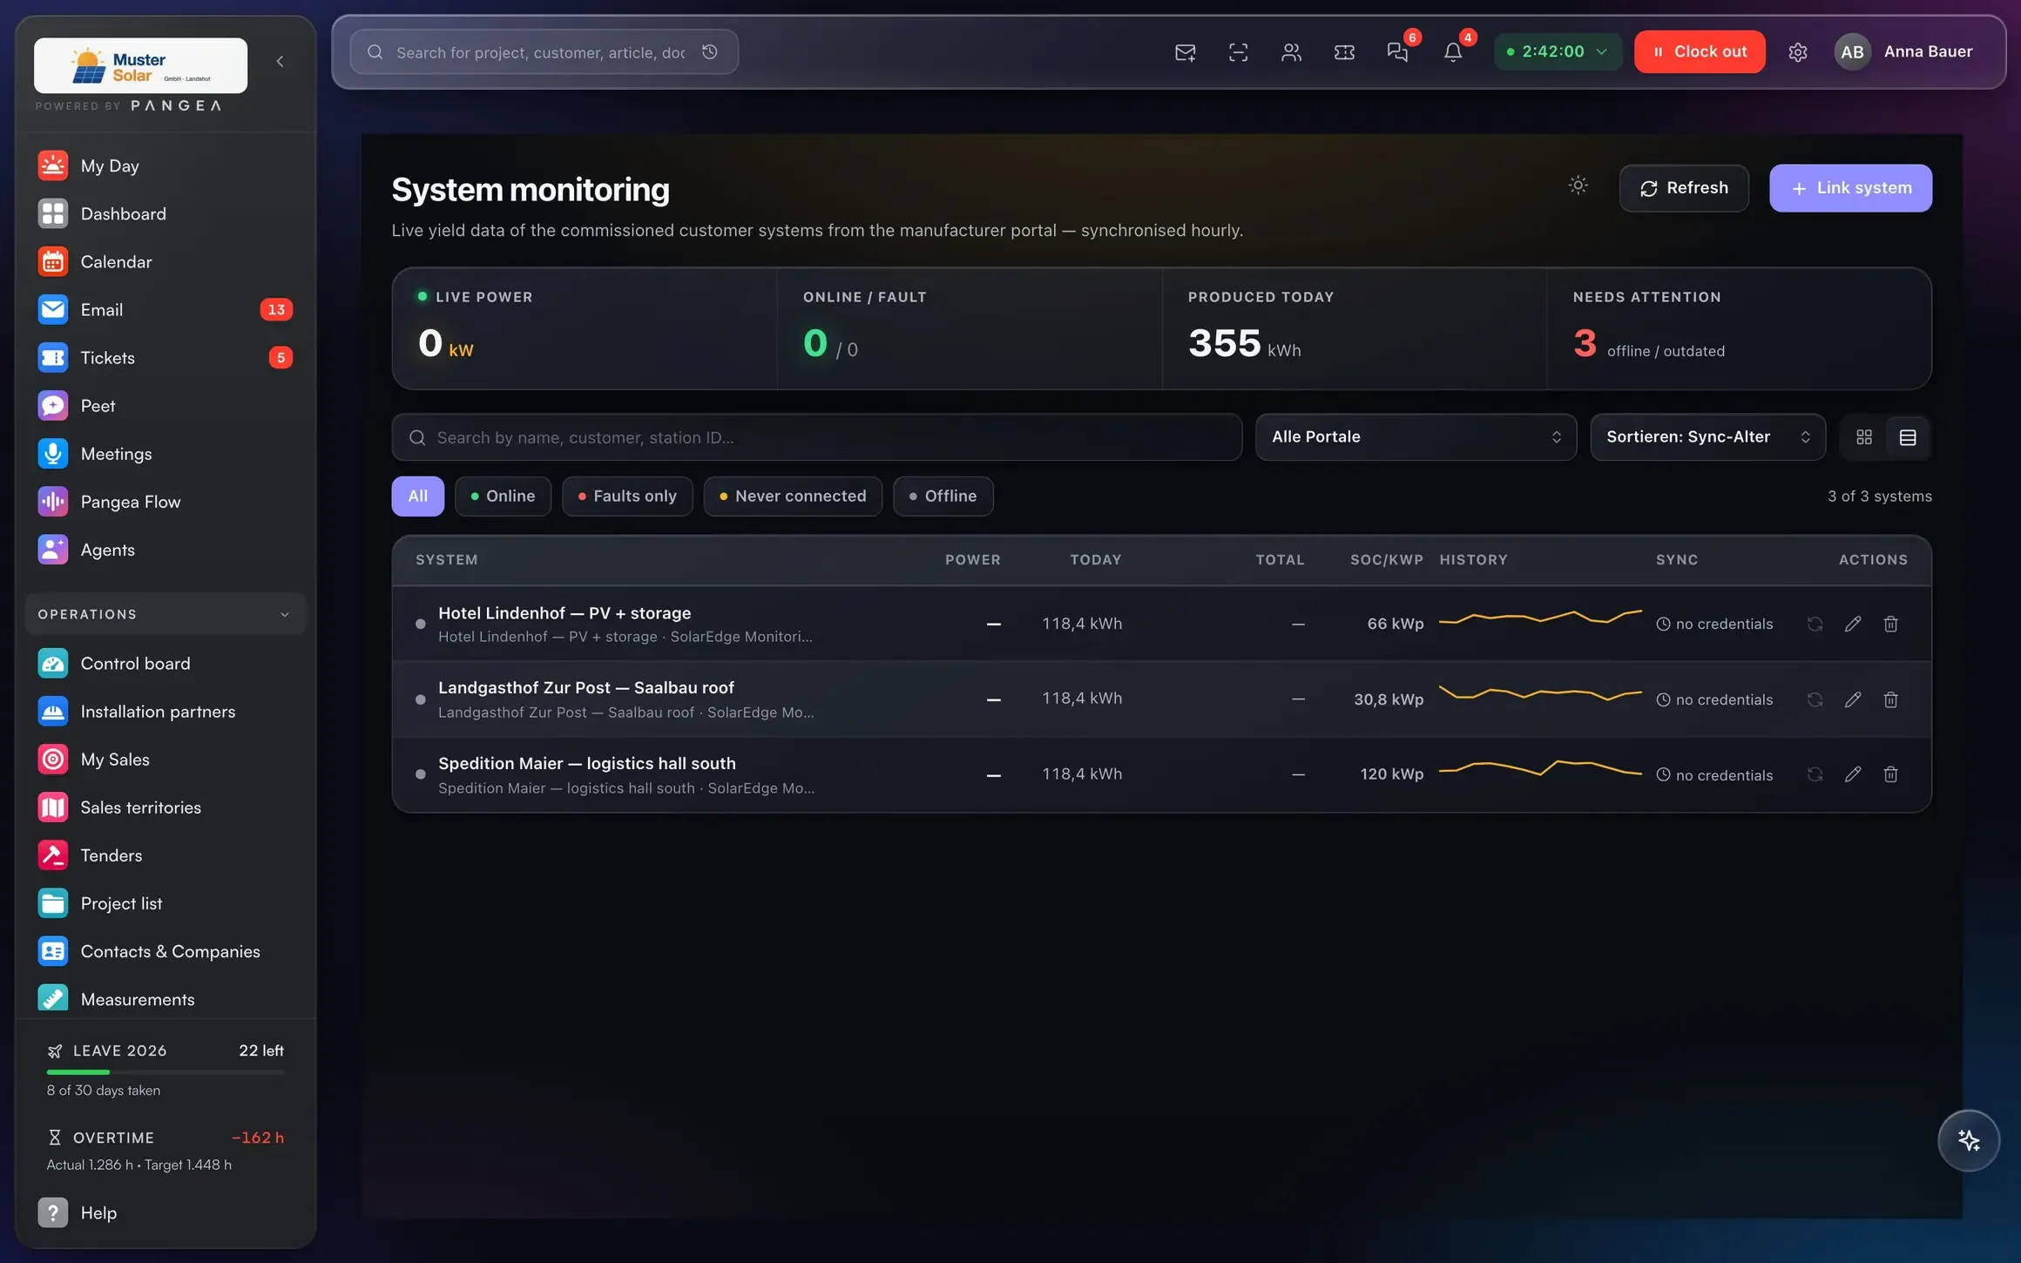Click the Refresh button

coord(1683,188)
